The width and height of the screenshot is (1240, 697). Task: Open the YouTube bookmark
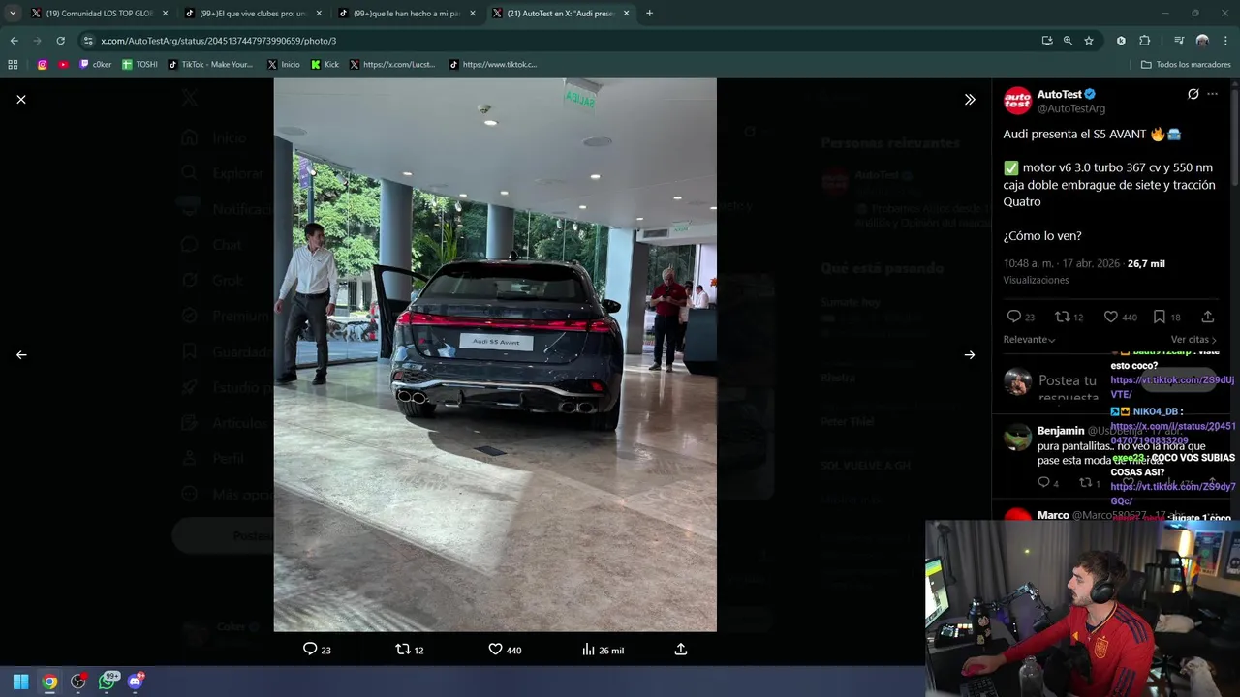[x=63, y=65]
